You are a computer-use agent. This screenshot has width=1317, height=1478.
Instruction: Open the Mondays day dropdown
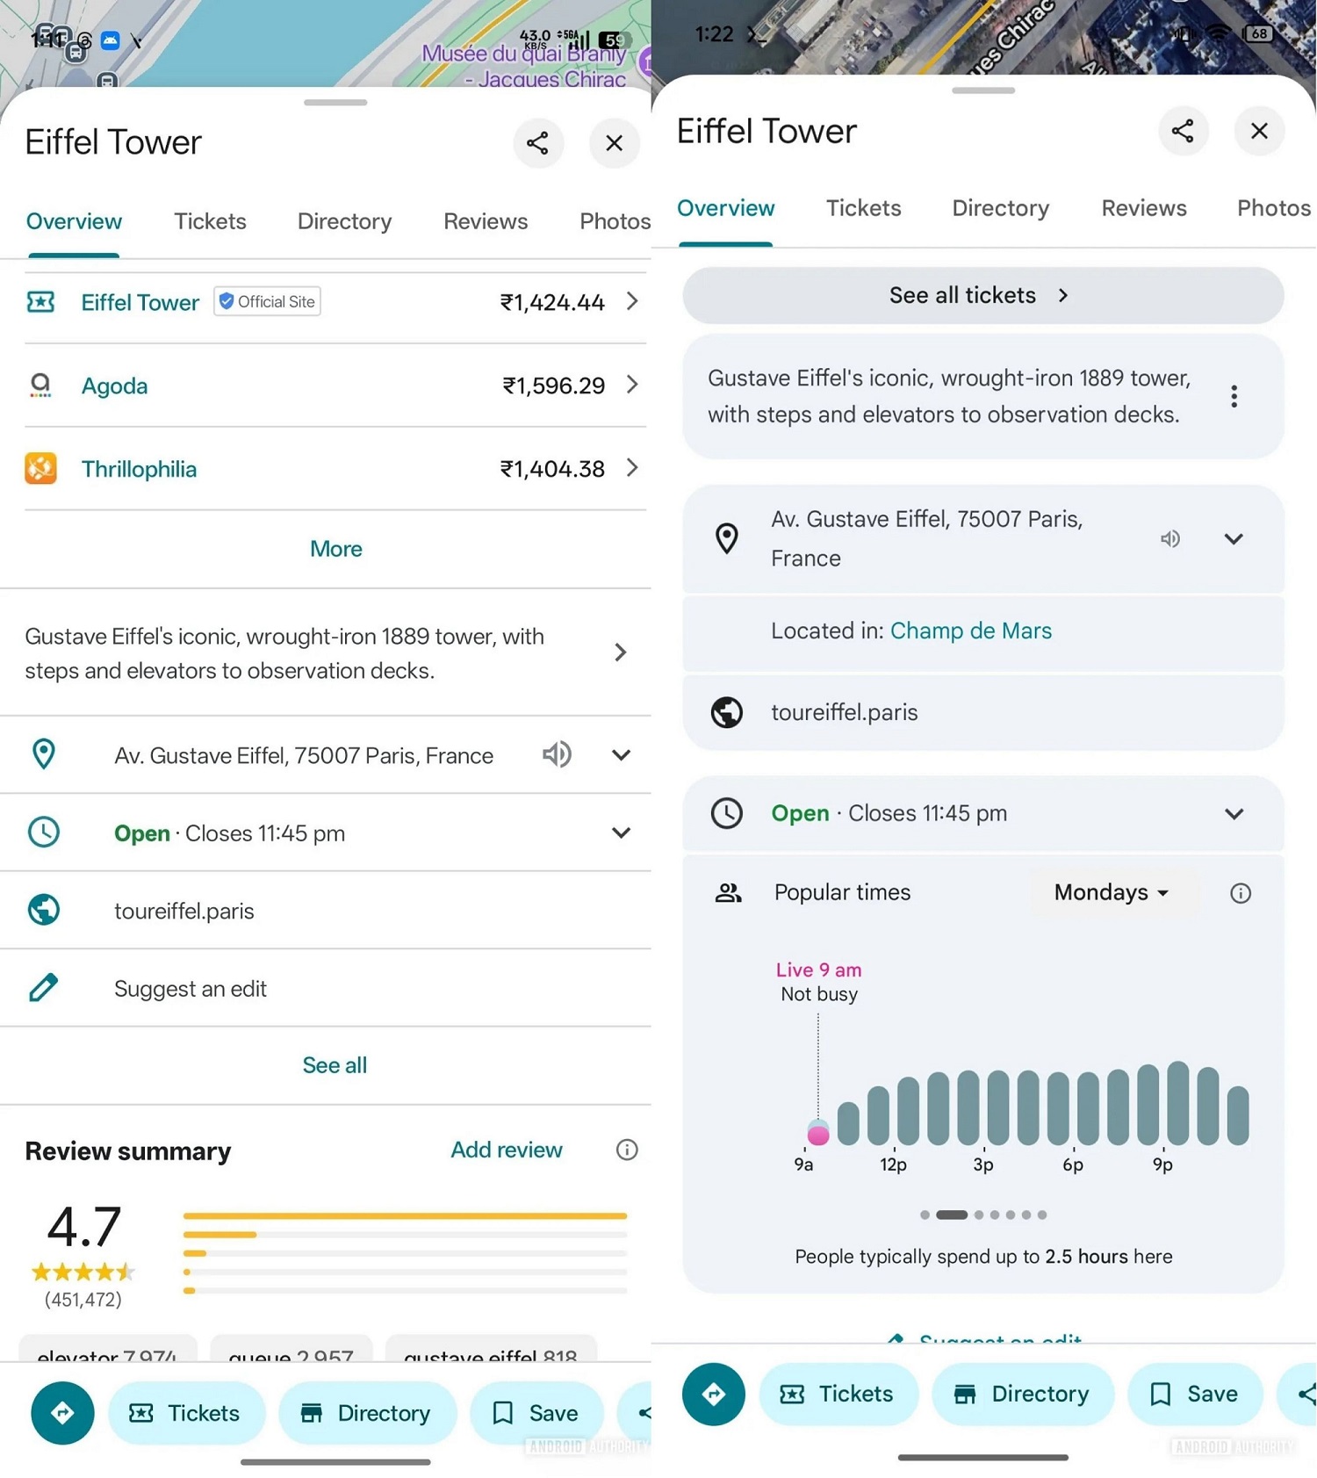click(1111, 892)
